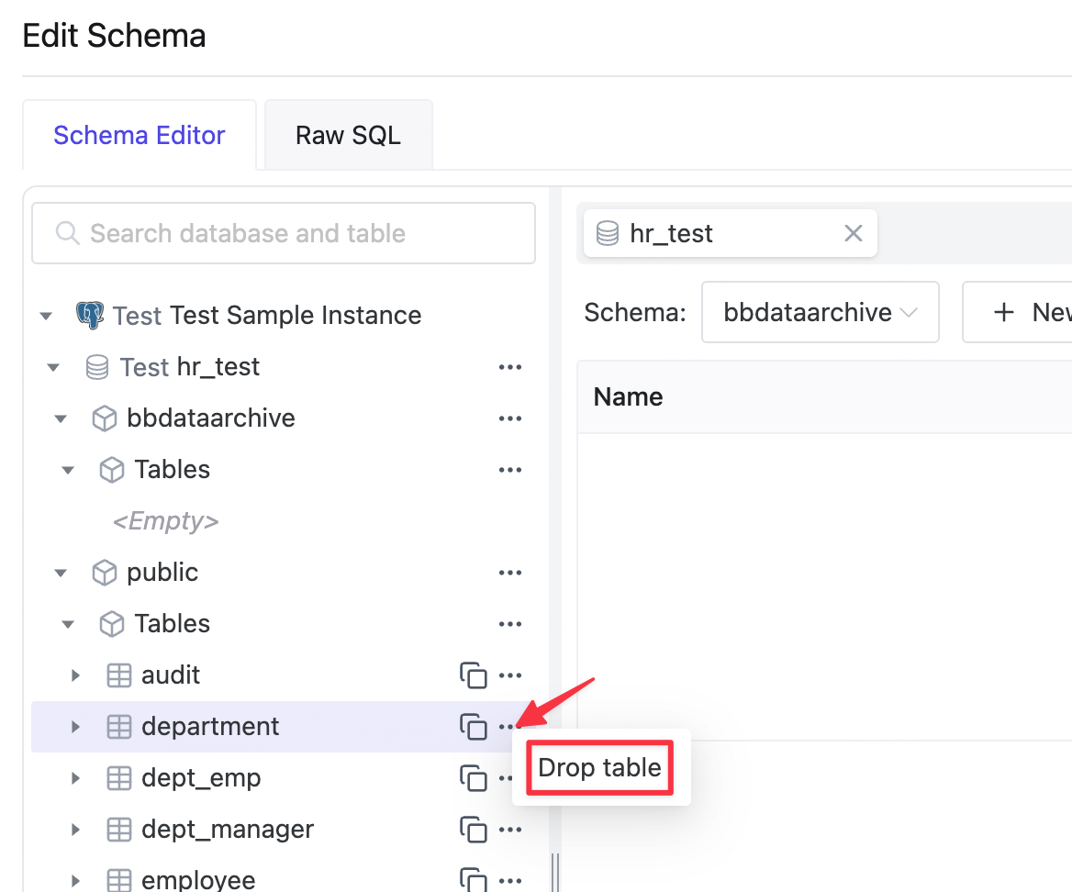Viewport: 1072px width, 892px height.
Task: Close the hr_test tab
Action: pos(853,234)
